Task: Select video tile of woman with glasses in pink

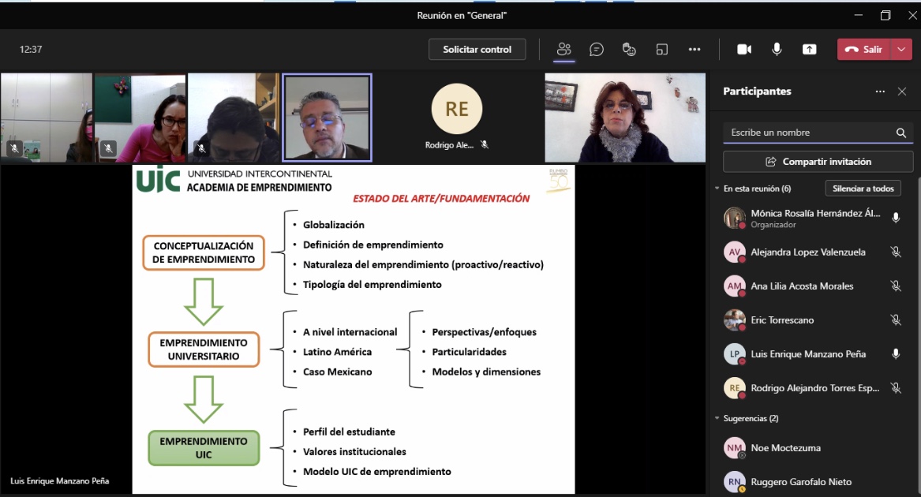Action: click(140, 118)
